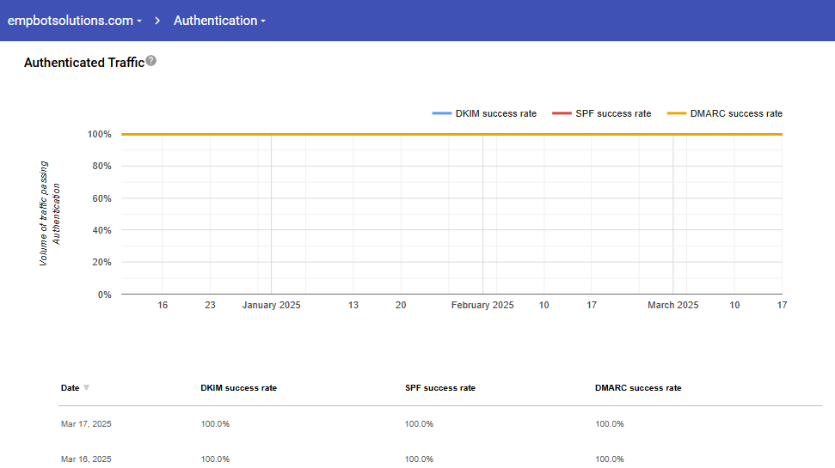Screen dimensions: 835x468
Task: Toggle the SPF success rate legend label
Action: [613, 113]
